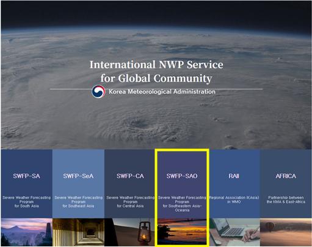Click the hot air balloon photo under AFRICA
This screenshot has width=312, height=247.
click(286, 232)
